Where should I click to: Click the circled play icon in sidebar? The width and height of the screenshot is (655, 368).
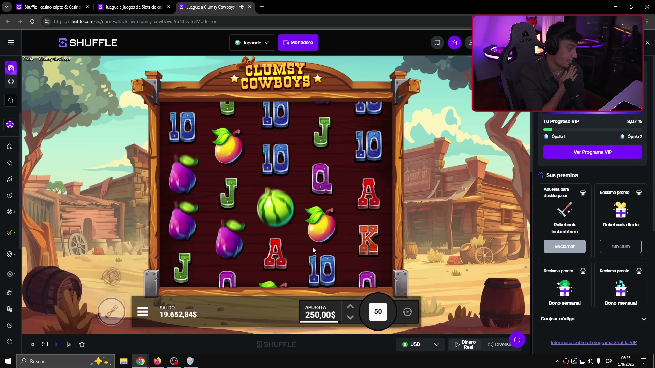click(x=10, y=325)
